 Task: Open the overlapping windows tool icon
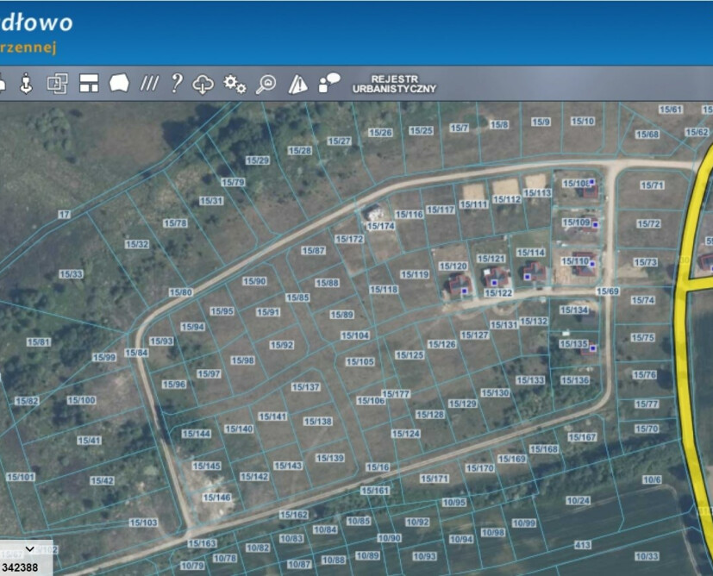pos(57,84)
